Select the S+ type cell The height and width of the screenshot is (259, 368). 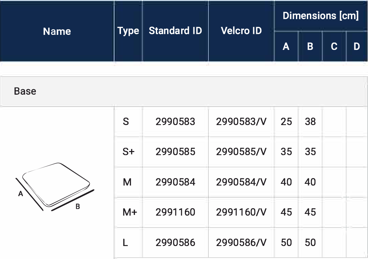point(128,152)
